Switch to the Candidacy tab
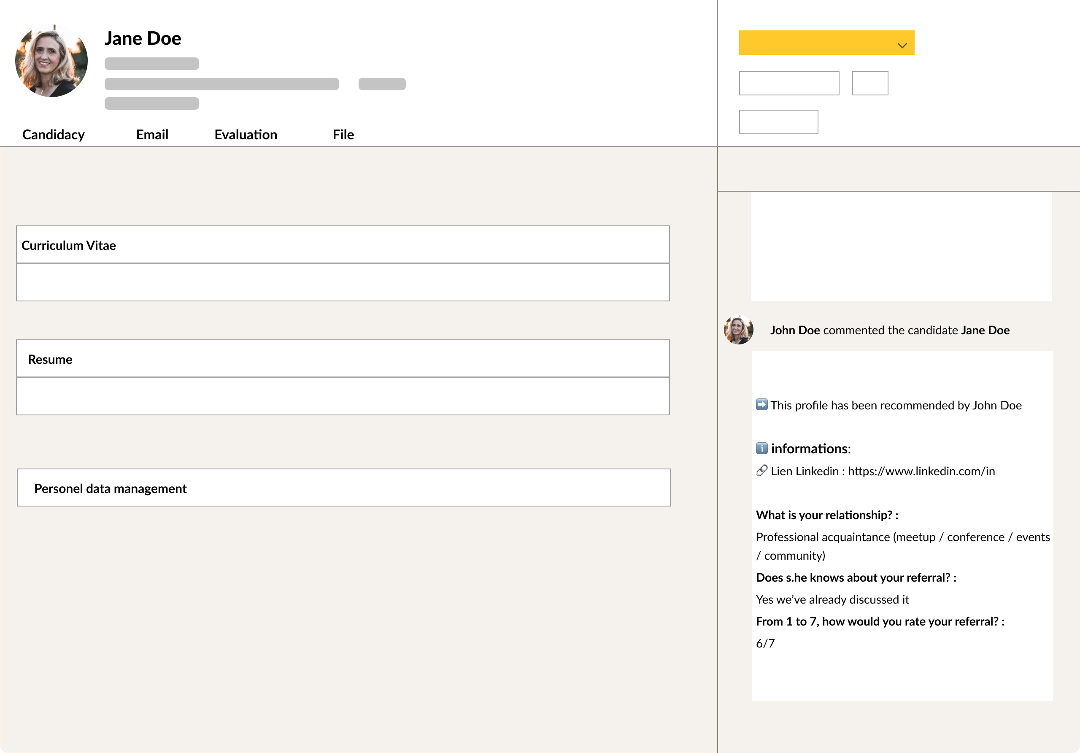The image size is (1080, 753). point(53,135)
